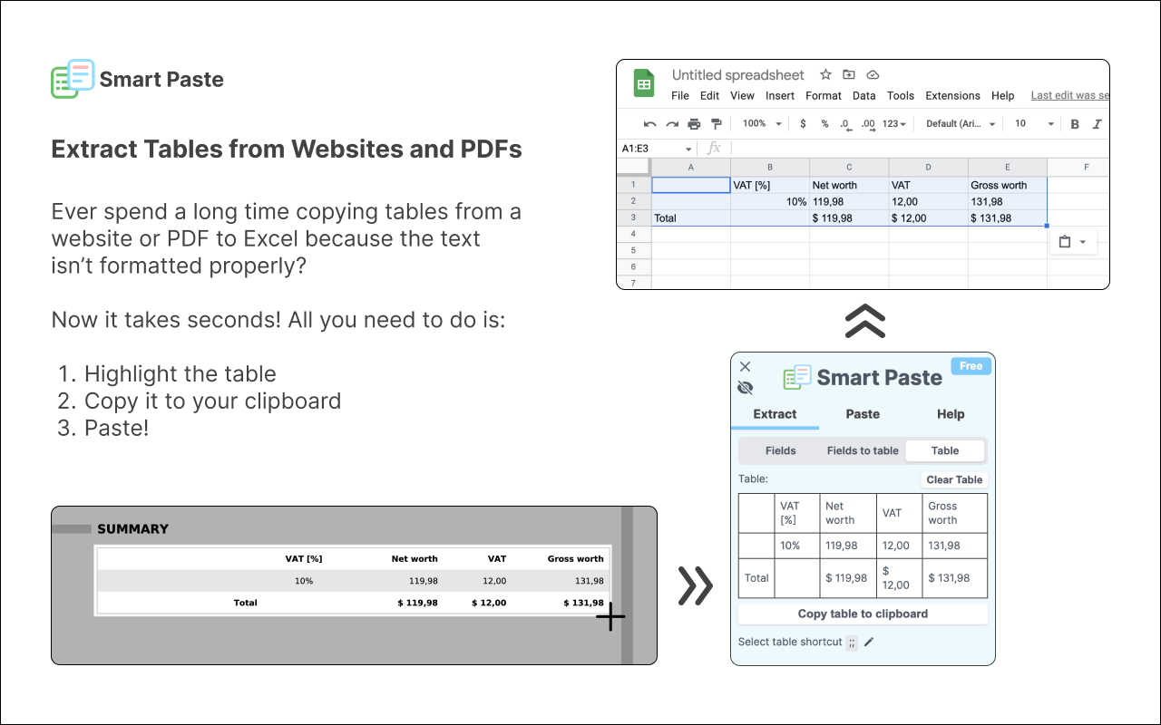Edit table shortcut with the pencil icon

click(x=869, y=642)
